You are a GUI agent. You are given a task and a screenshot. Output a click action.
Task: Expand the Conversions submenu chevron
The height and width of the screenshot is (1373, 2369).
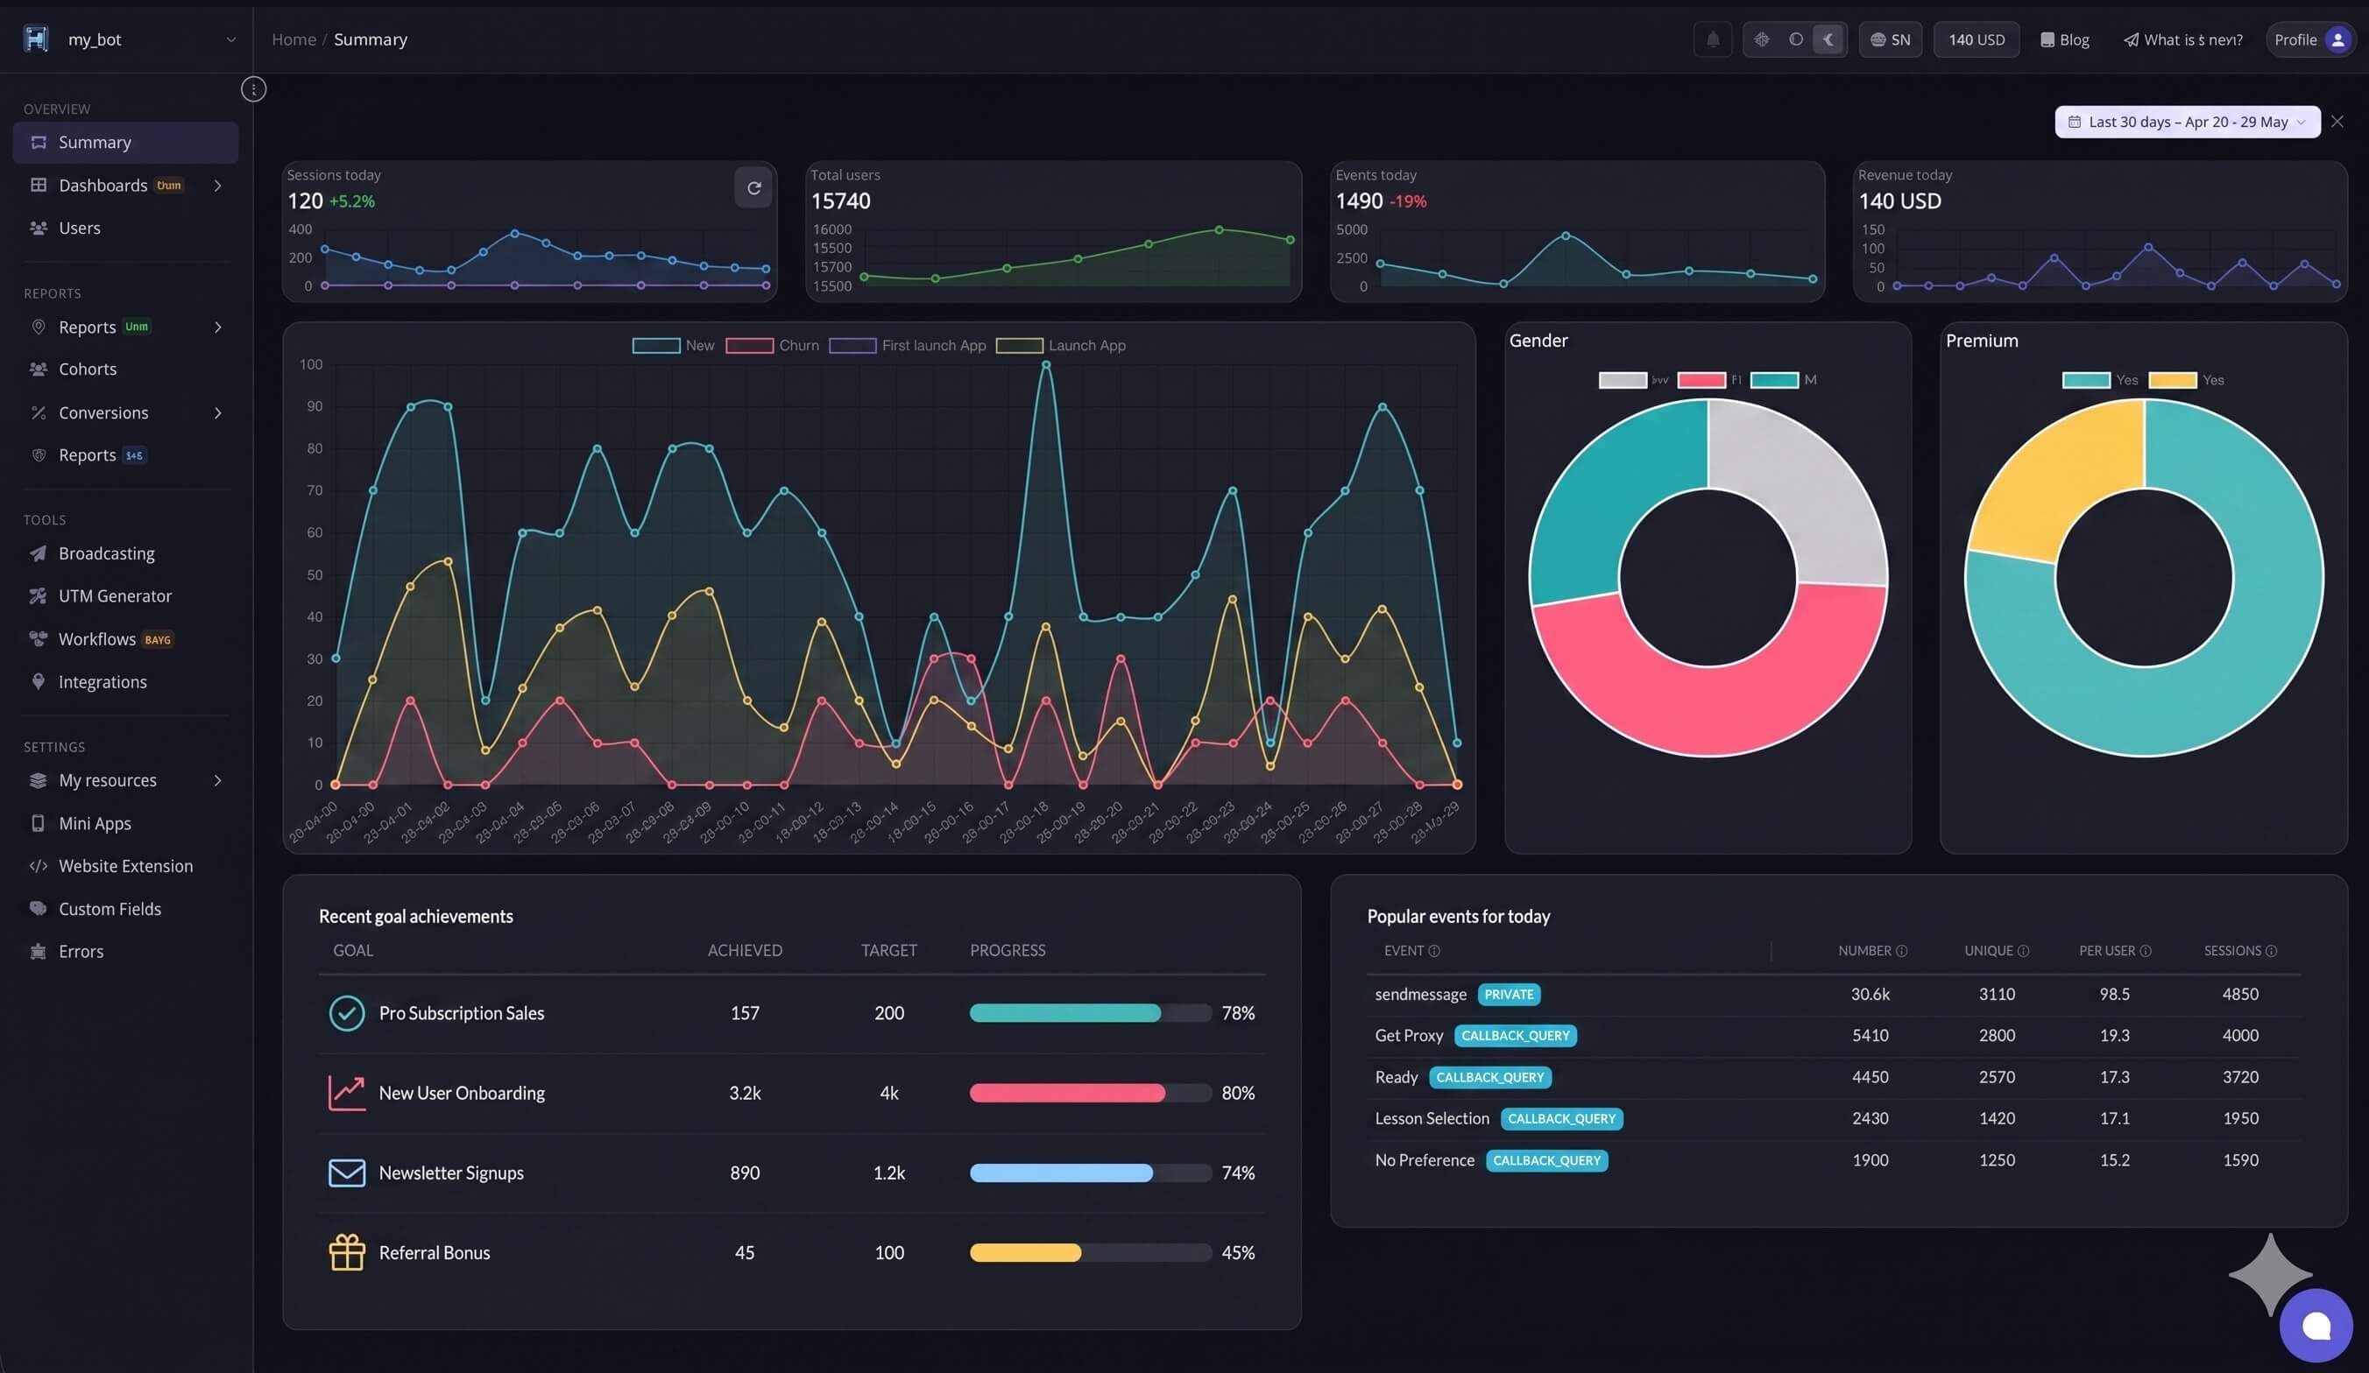pos(218,412)
